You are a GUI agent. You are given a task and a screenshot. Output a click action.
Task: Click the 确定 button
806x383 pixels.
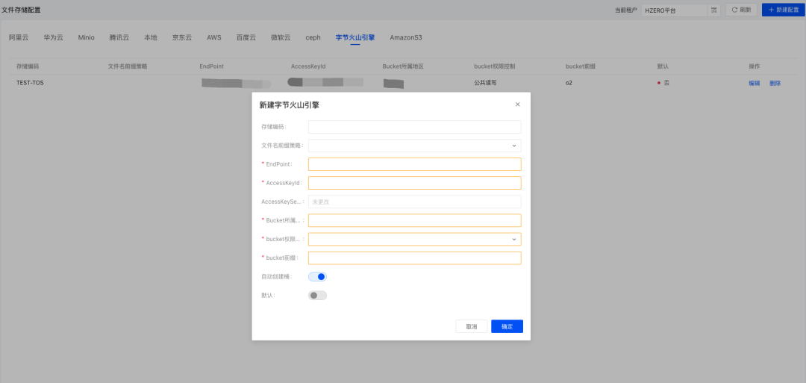pos(507,326)
